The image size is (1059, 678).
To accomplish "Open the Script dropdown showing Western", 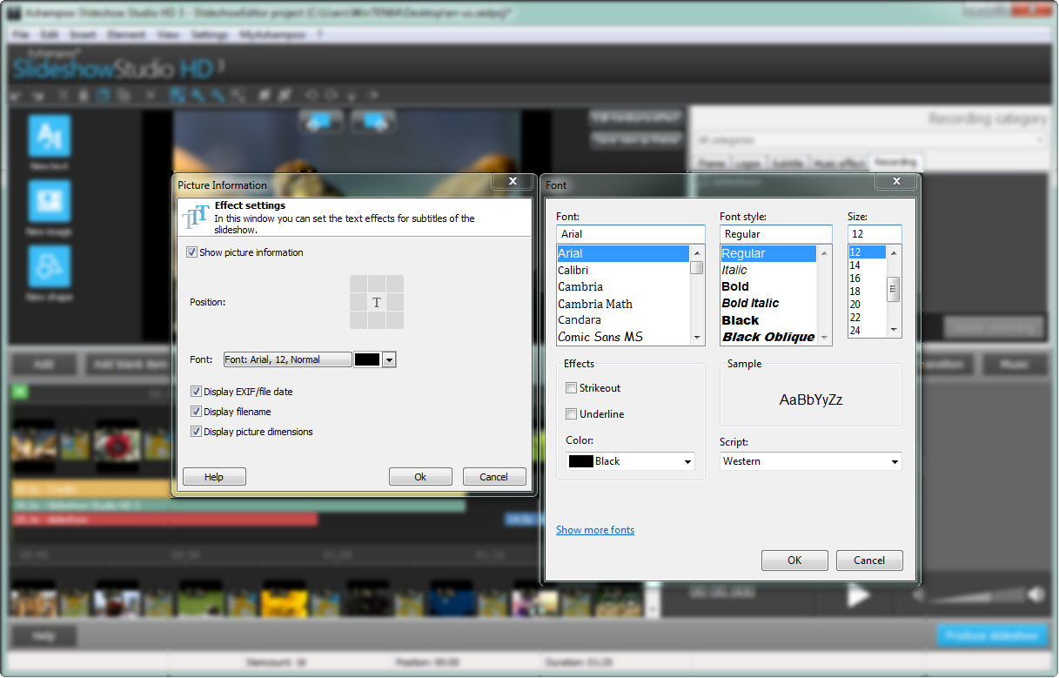I will (808, 461).
